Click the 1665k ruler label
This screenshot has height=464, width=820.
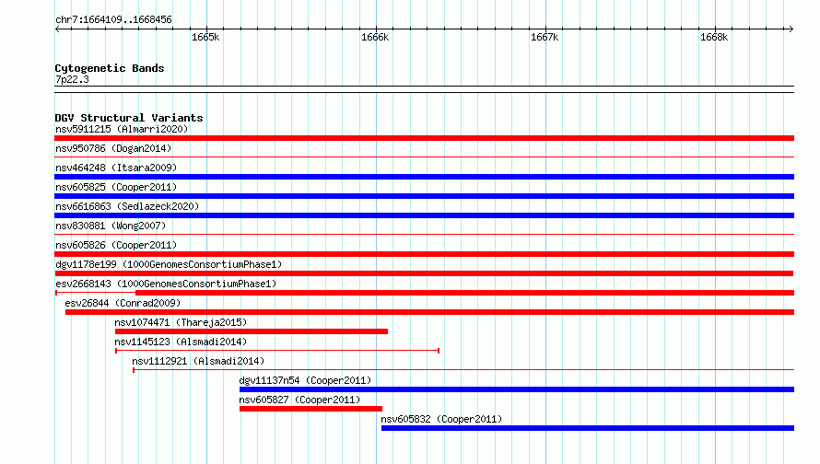pos(205,37)
